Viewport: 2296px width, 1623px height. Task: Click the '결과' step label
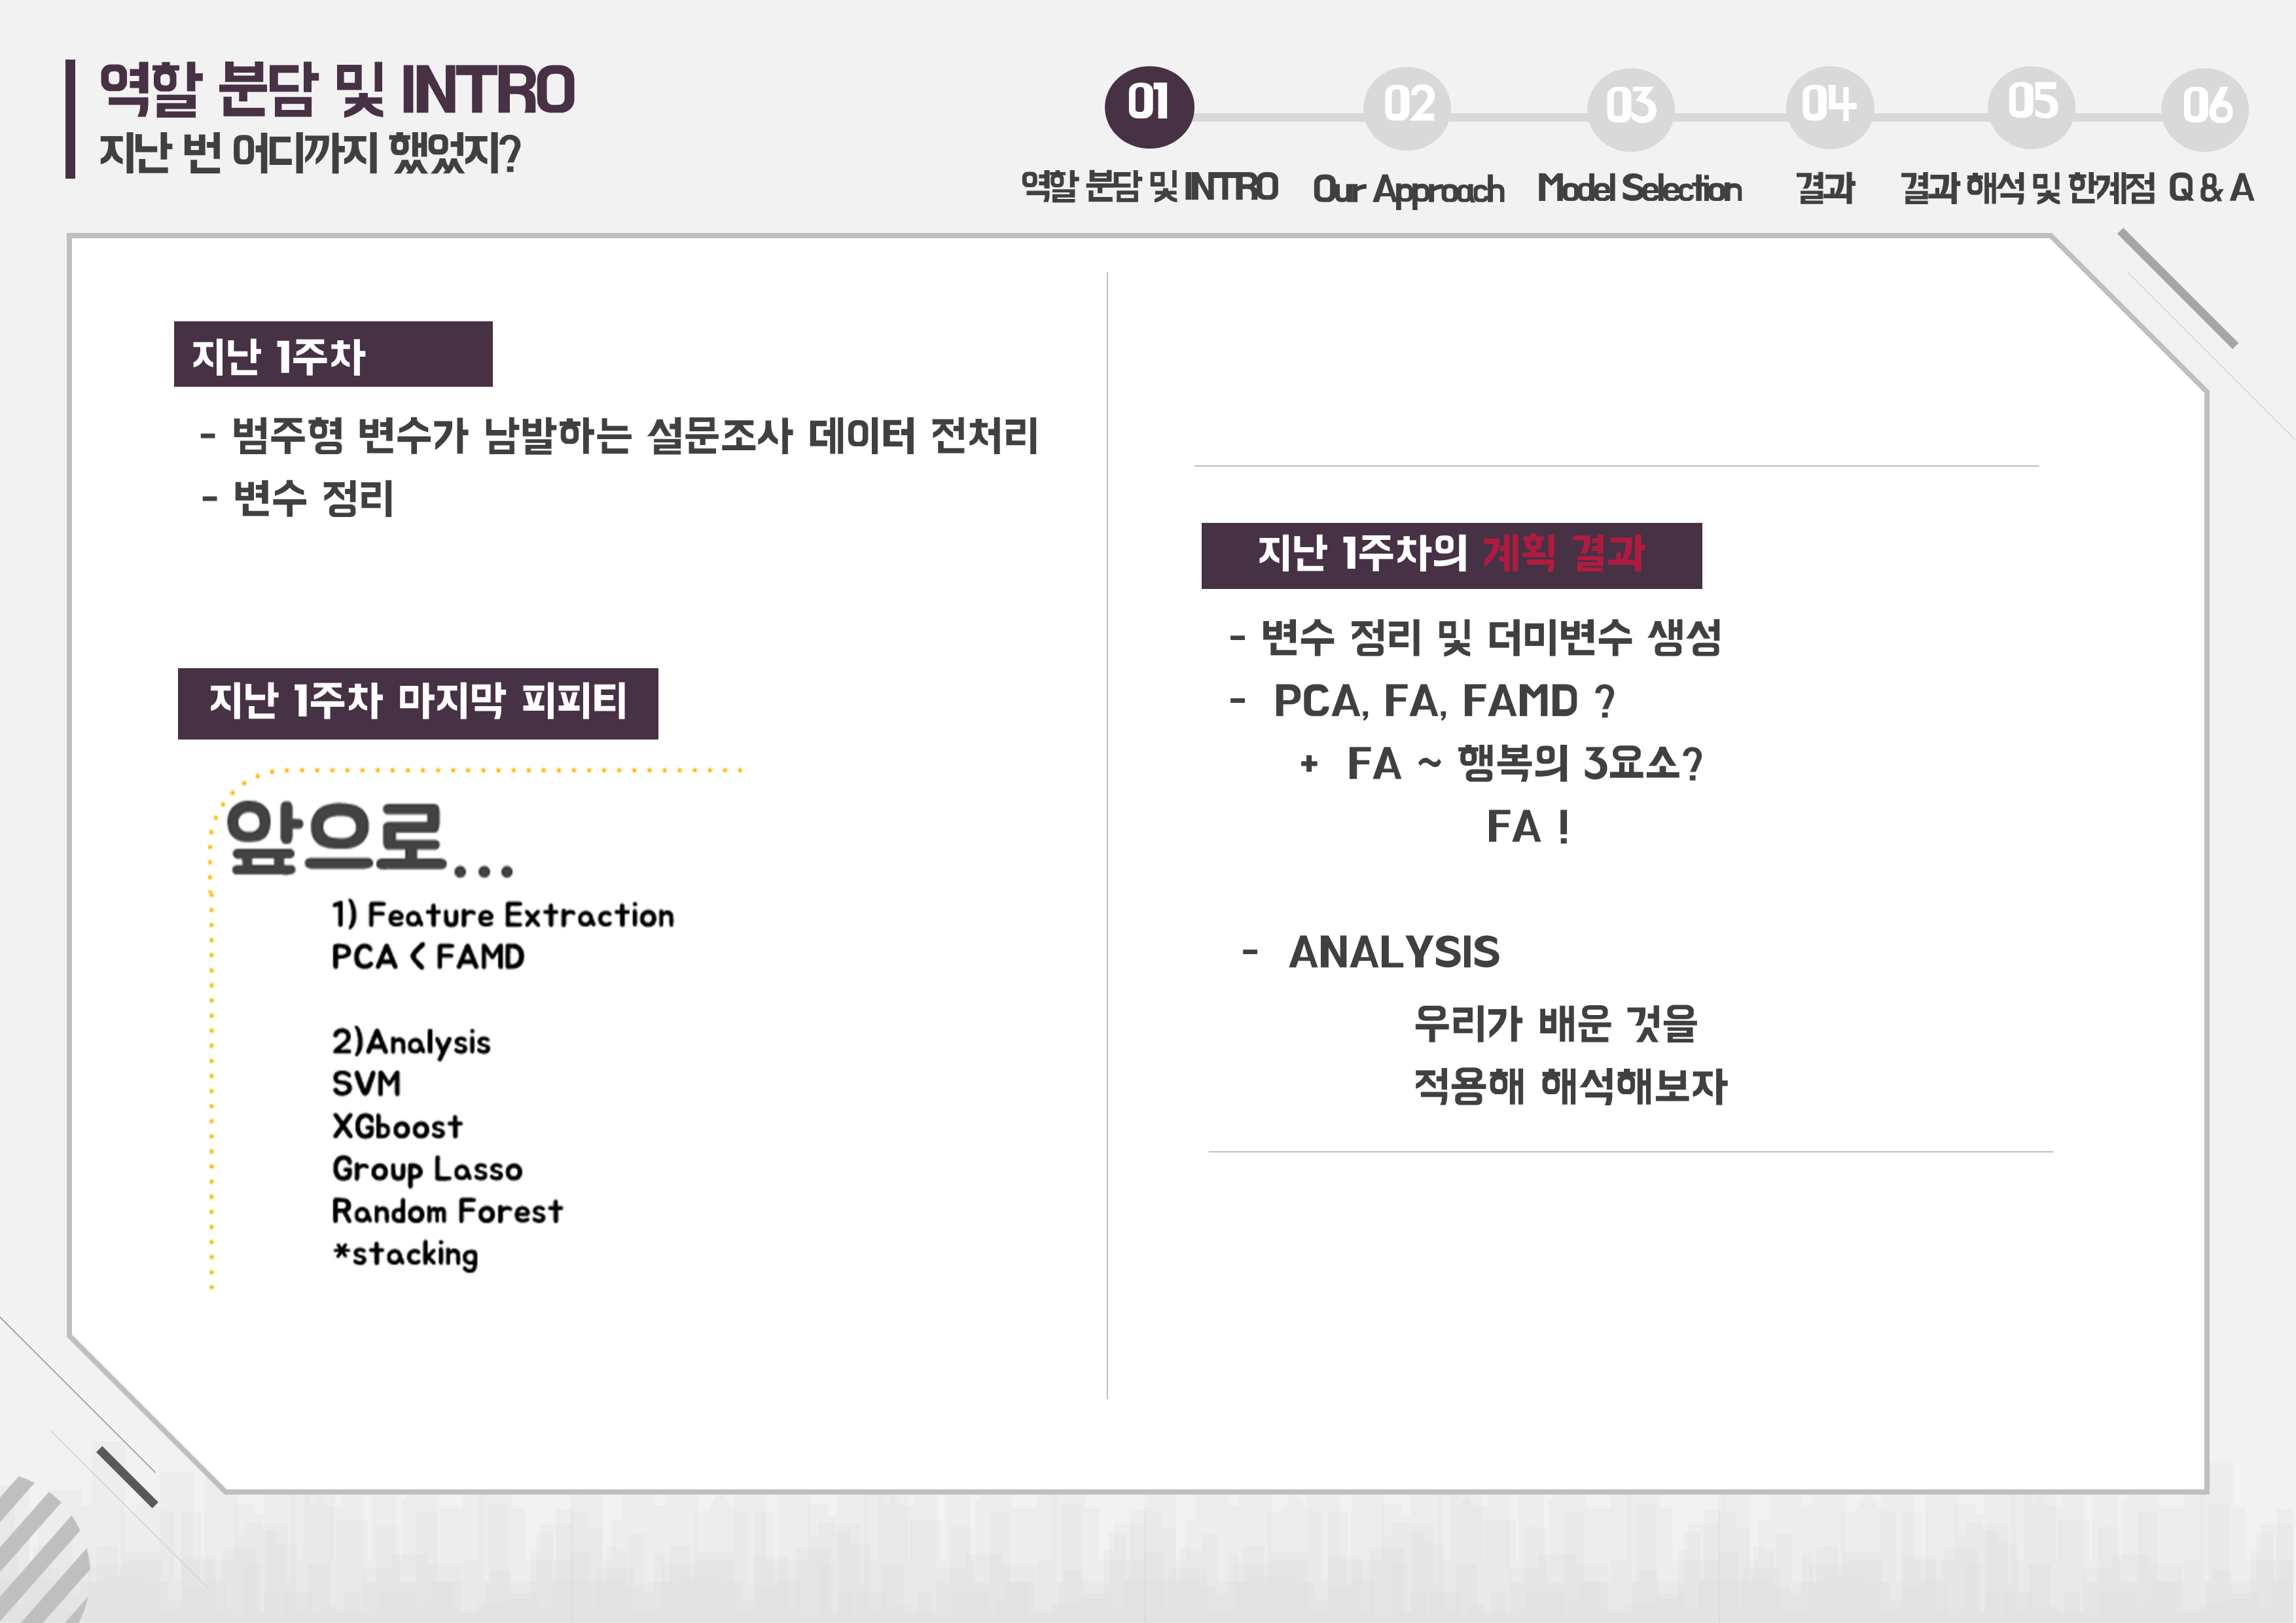point(1825,188)
